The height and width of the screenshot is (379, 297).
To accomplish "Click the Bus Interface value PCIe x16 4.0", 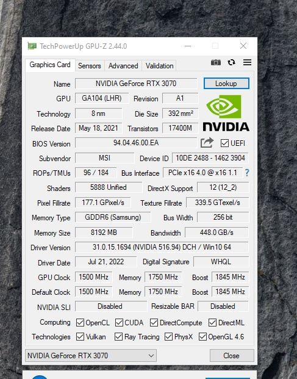I will (x=202, y=173).
